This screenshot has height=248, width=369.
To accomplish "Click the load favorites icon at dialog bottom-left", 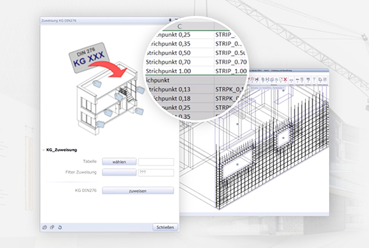I will click(45, 227).
